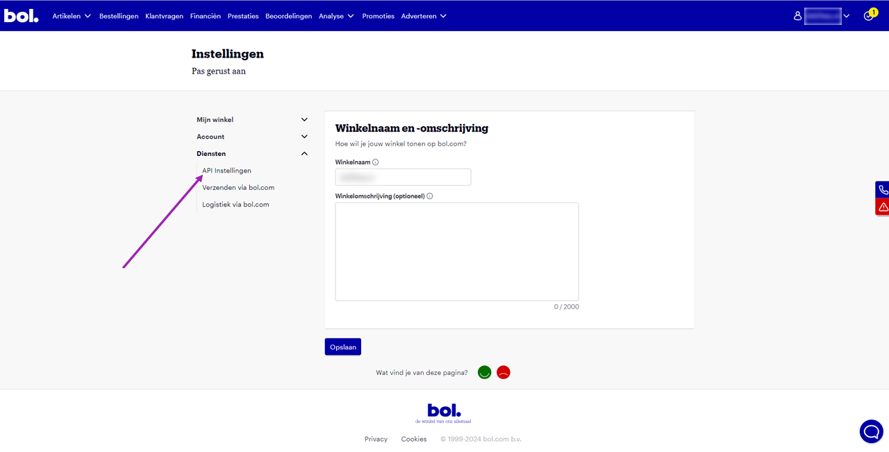
Task: Click the Opslaan button
Action: coord(343,347)
